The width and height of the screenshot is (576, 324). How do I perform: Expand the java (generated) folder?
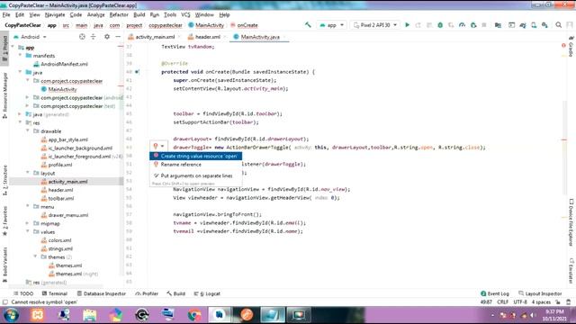[20, 114]
